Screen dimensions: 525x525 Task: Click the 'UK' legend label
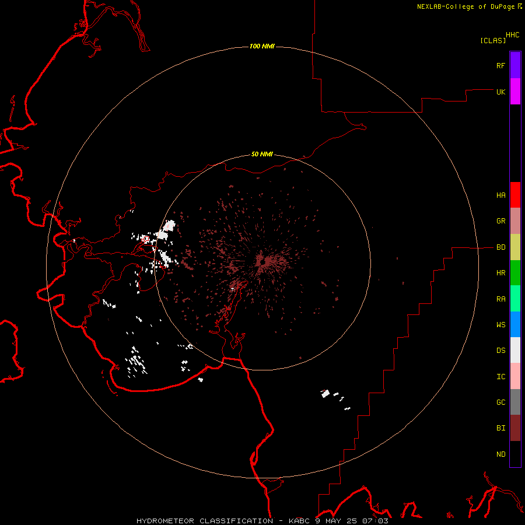click(501, 92)
